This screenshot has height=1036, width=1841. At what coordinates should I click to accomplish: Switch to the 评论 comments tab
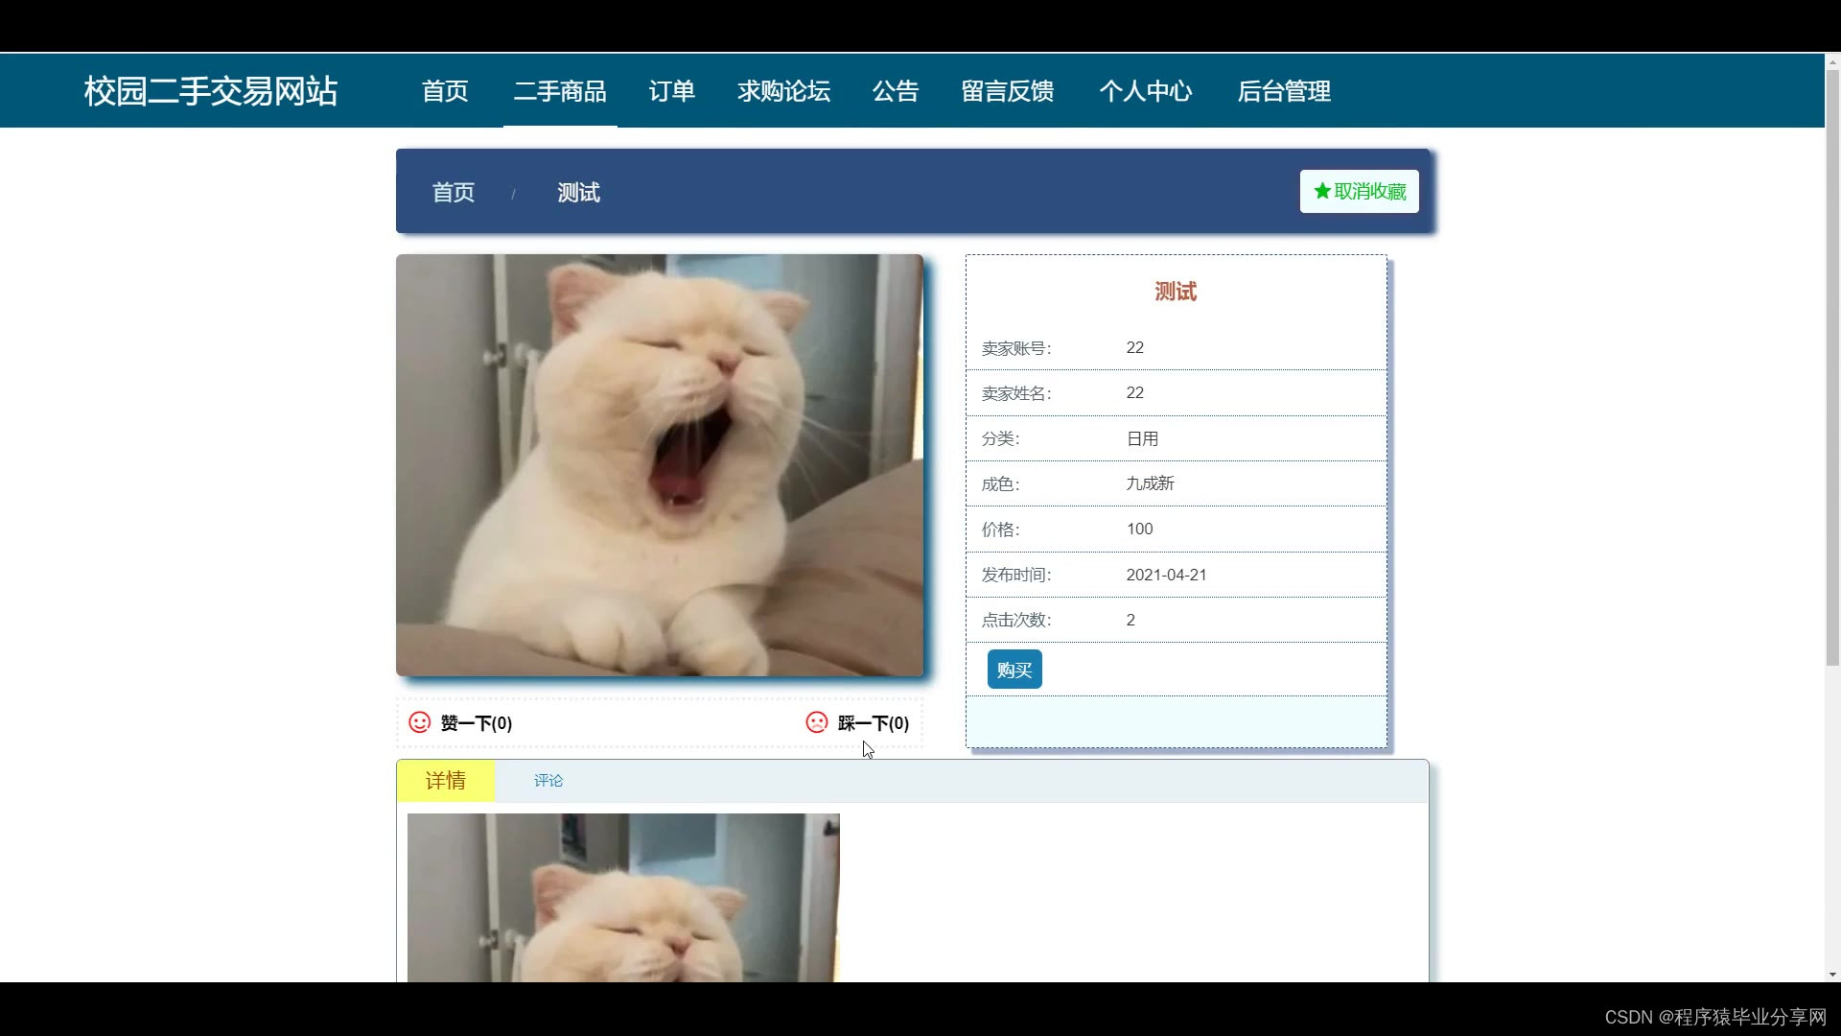[x=548, y=781]
